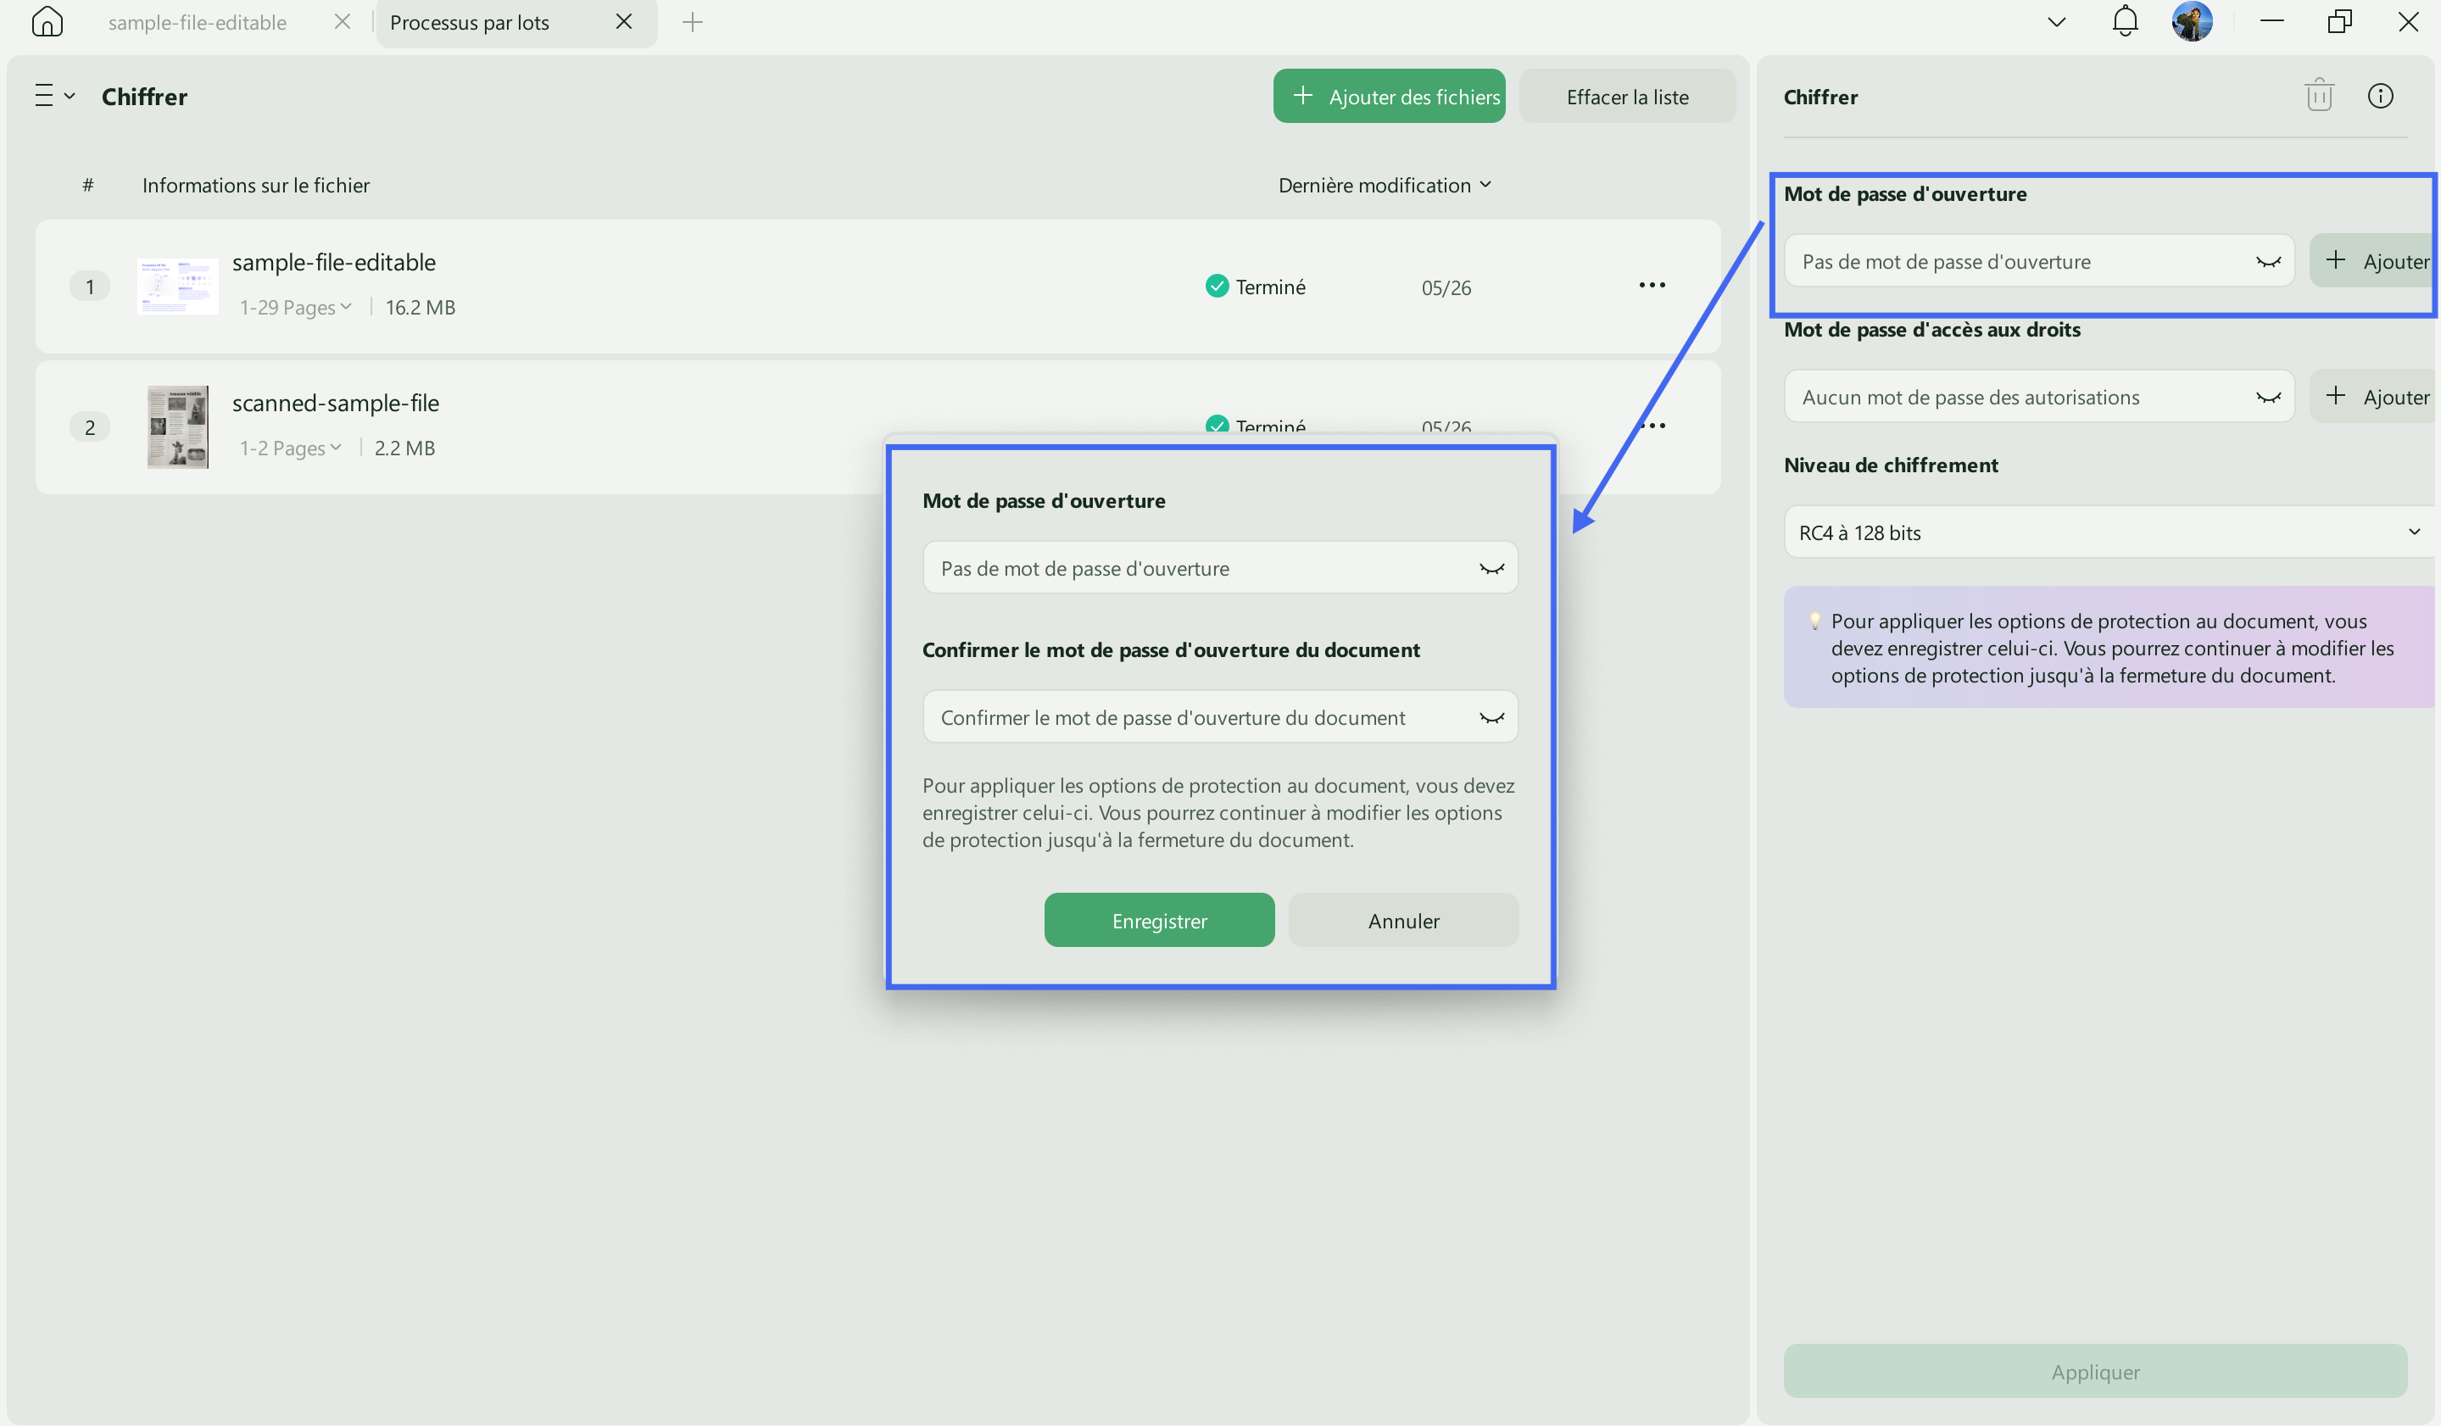Screen dimensions: 2441x1426
Task: Open more options for sample-file-editable
Action: [x=1652, y=285]
